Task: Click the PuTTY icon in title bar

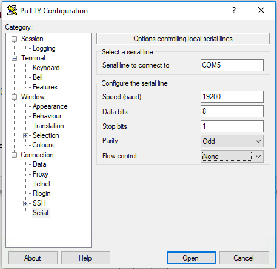Action: 12,10
